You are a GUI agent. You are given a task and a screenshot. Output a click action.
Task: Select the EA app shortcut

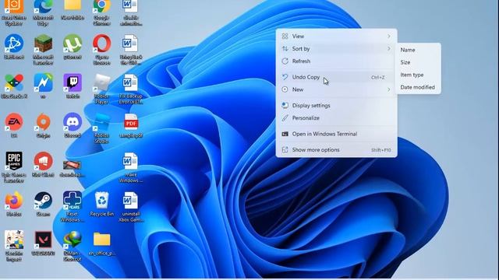14,125
